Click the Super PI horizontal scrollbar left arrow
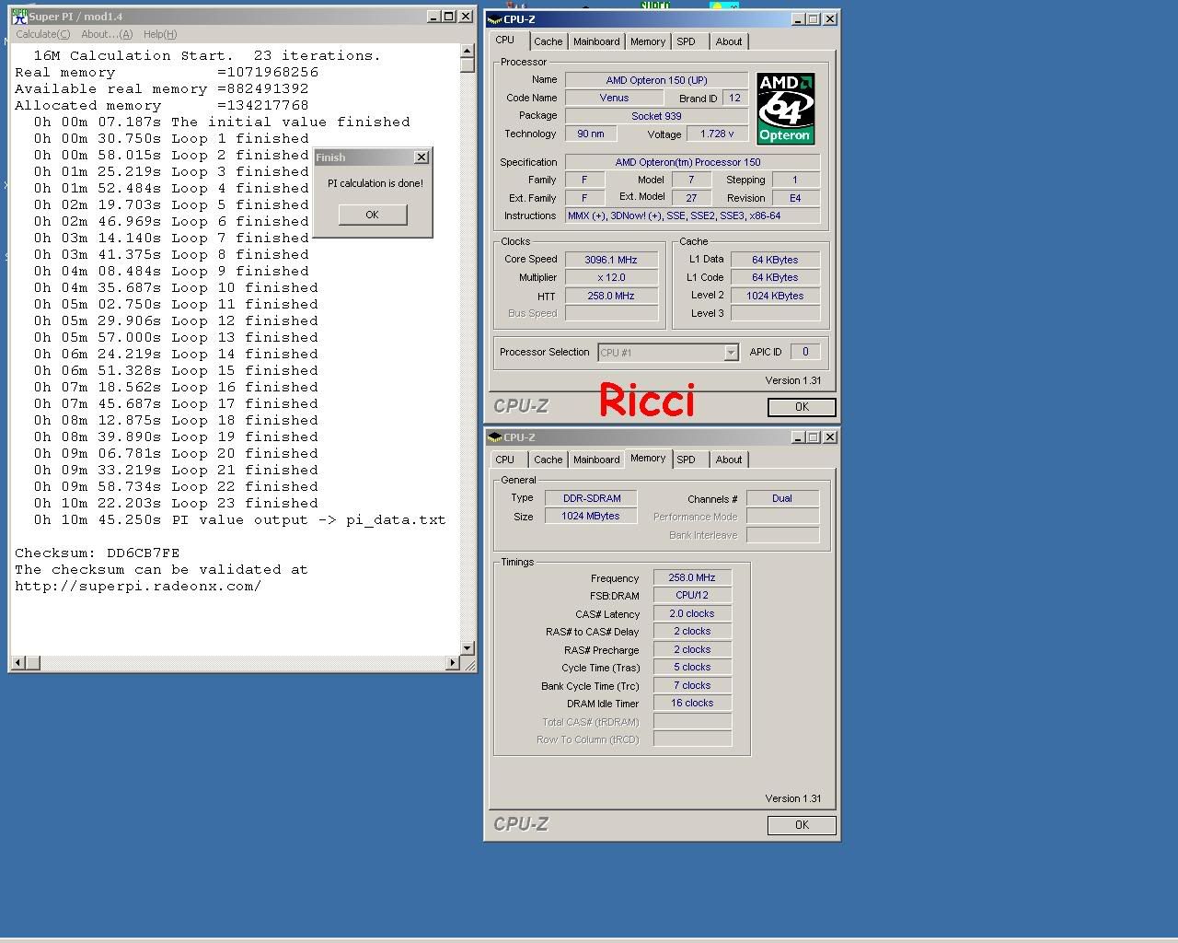The image size is (1178, 943). (x=18, y=662)
